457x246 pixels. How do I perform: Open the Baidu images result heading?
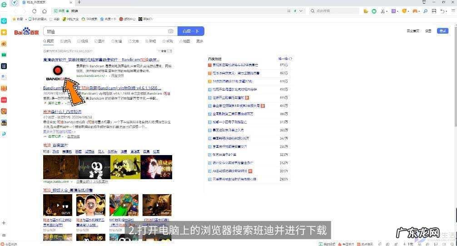coord(56,146)
